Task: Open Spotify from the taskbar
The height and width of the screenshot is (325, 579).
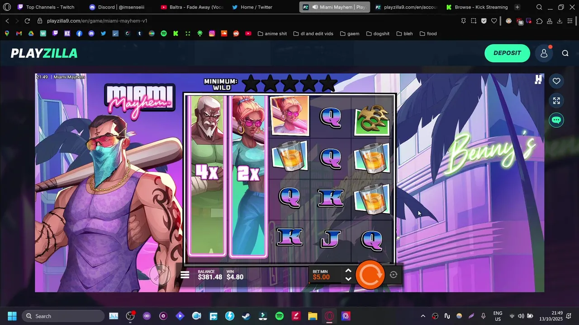Action: (279, 316)
